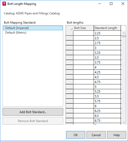This screenshot has height=141, width=128.
Task: Click the Add Bolt Standard... button
Action: (x=33, y=112)
